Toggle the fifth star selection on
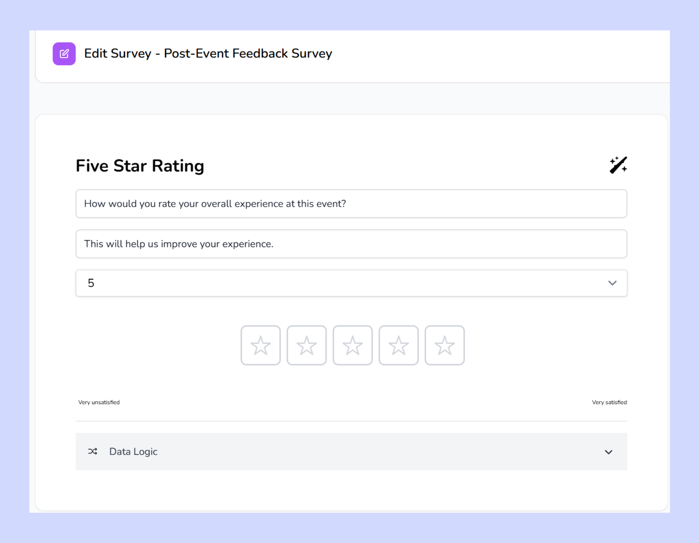Image resolution: width=699 pixels, height=543 pixels. pos(444,345)
